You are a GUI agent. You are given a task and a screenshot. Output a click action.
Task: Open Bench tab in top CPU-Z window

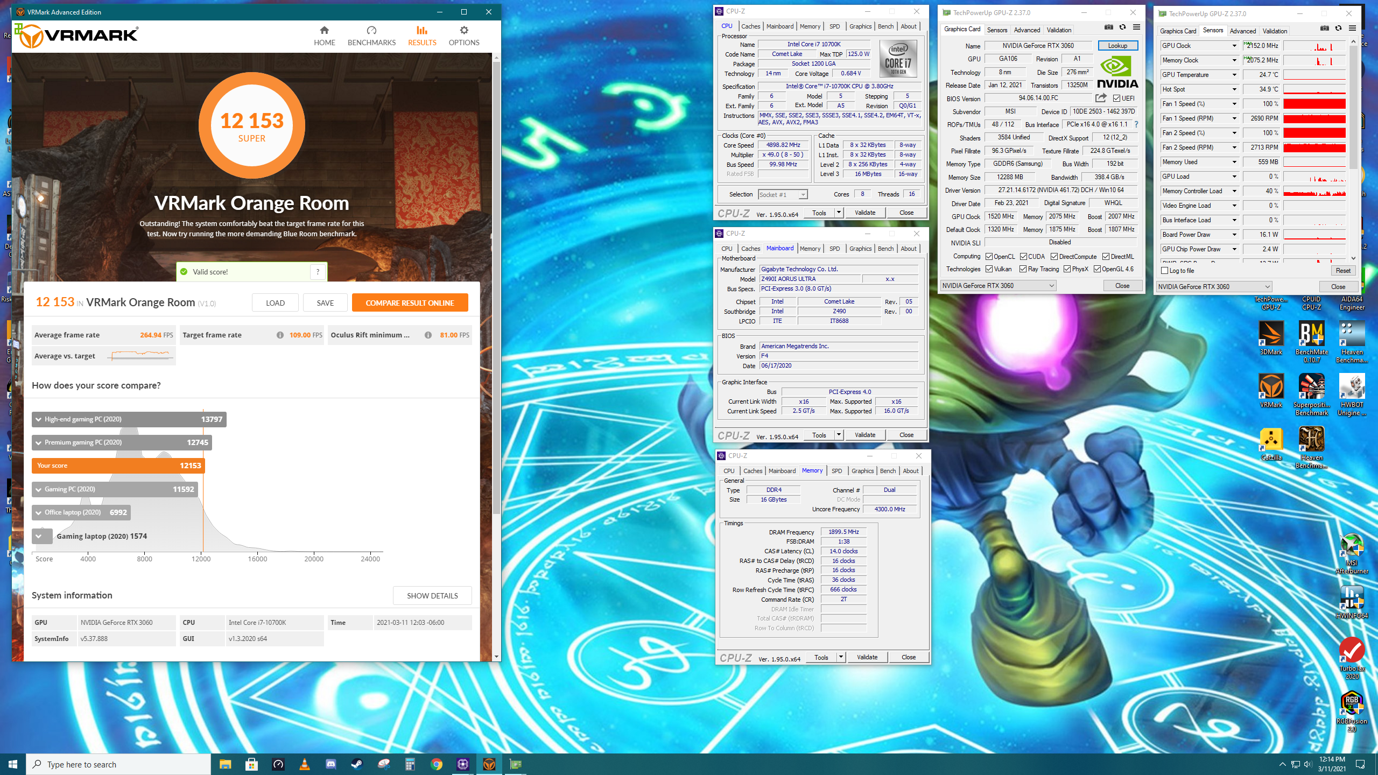pyautogui.click(x=885, y=26)
